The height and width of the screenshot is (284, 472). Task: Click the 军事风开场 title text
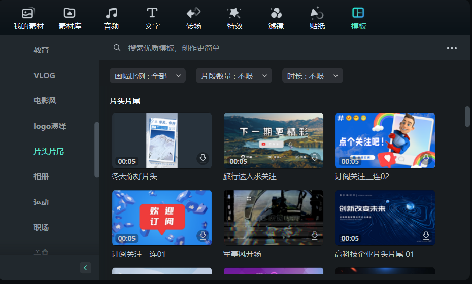click(x=242, y=254)
